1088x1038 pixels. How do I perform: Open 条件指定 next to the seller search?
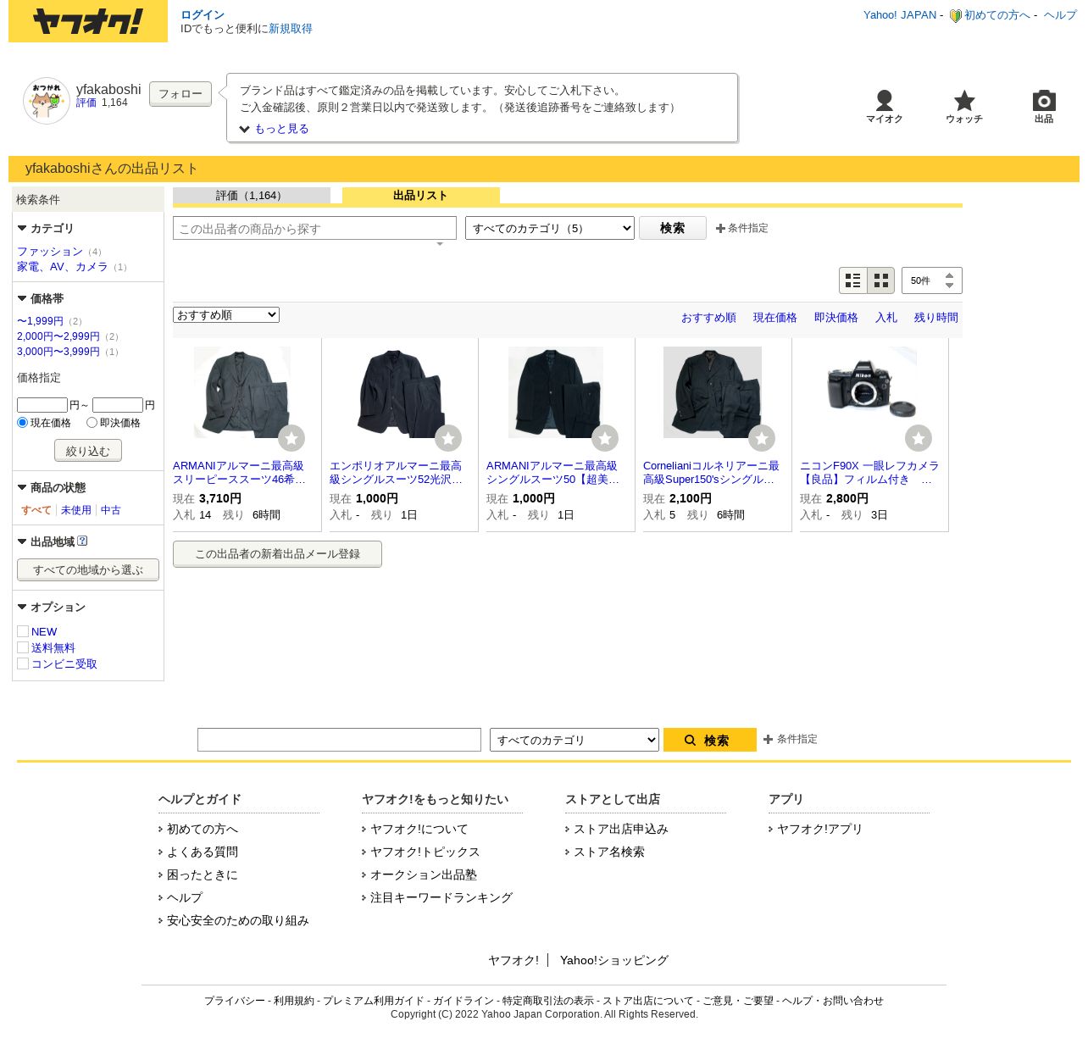(x=742, y=228)
